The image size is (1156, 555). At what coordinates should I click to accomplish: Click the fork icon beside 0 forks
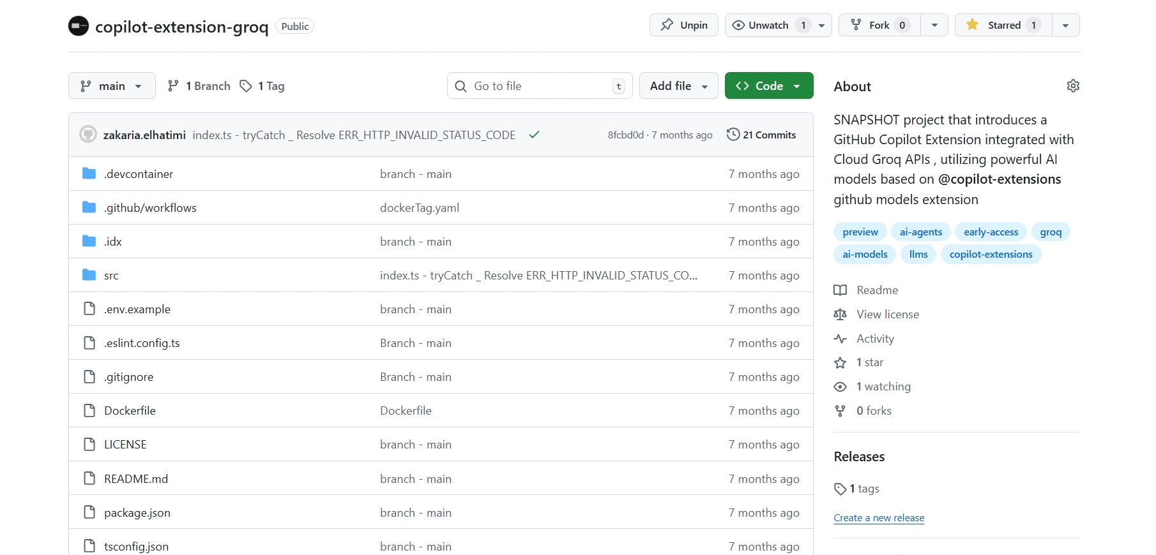click(840, 411)
